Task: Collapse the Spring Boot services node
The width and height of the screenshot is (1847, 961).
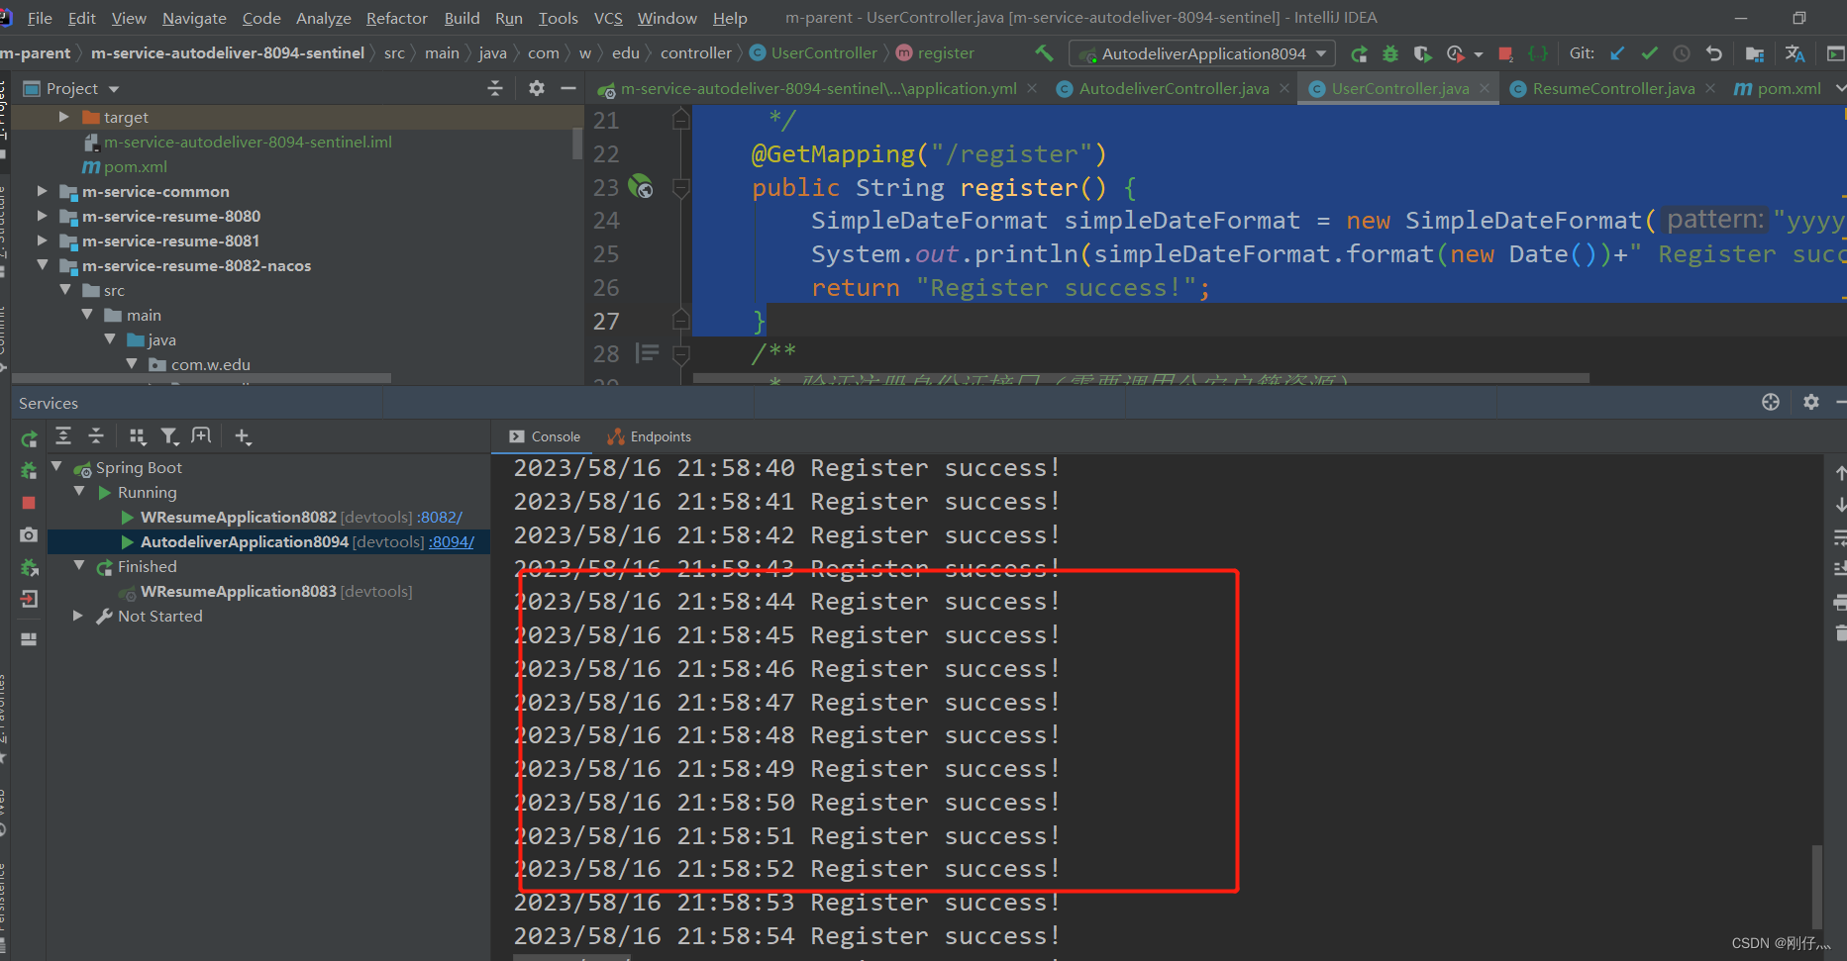Action: point(56,467)
